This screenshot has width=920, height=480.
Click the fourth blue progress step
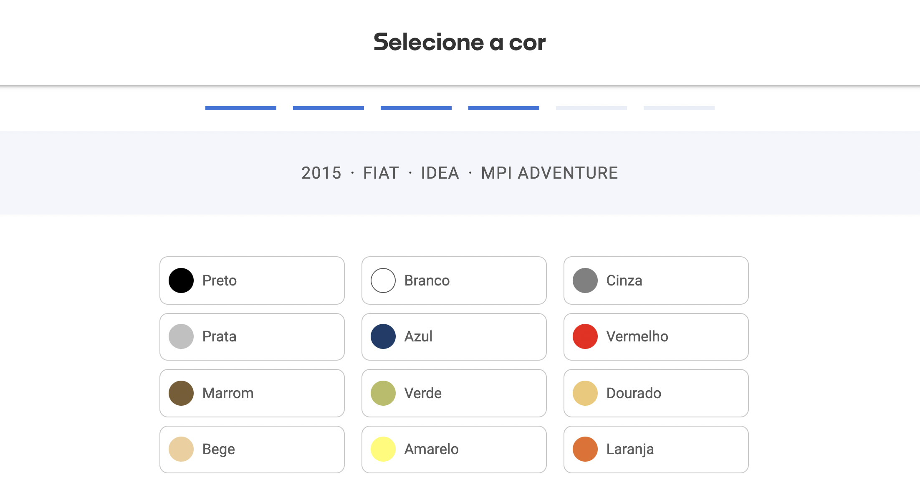coord(504,108)
